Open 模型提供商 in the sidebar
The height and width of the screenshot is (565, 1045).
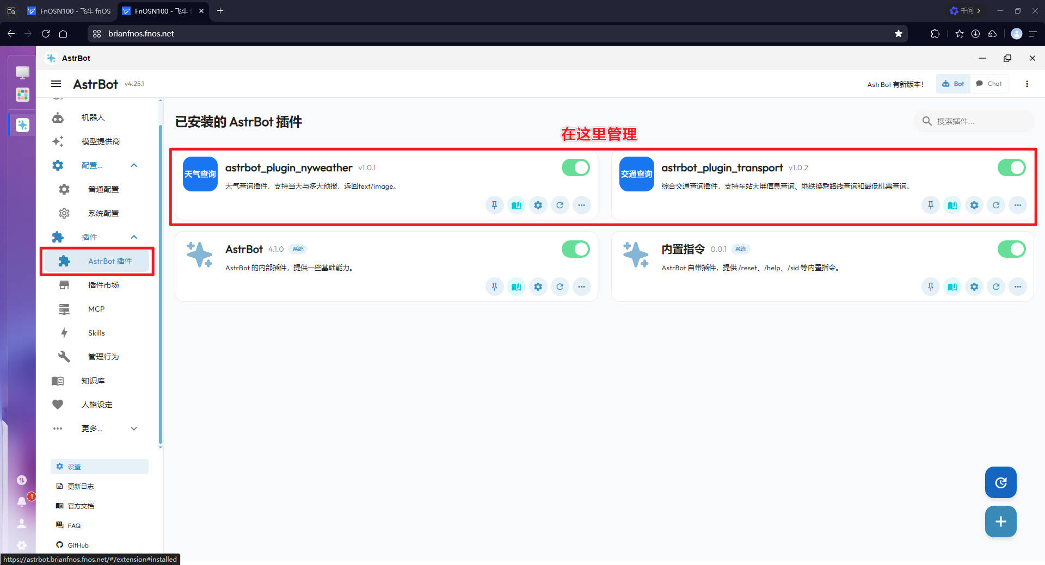97,141
